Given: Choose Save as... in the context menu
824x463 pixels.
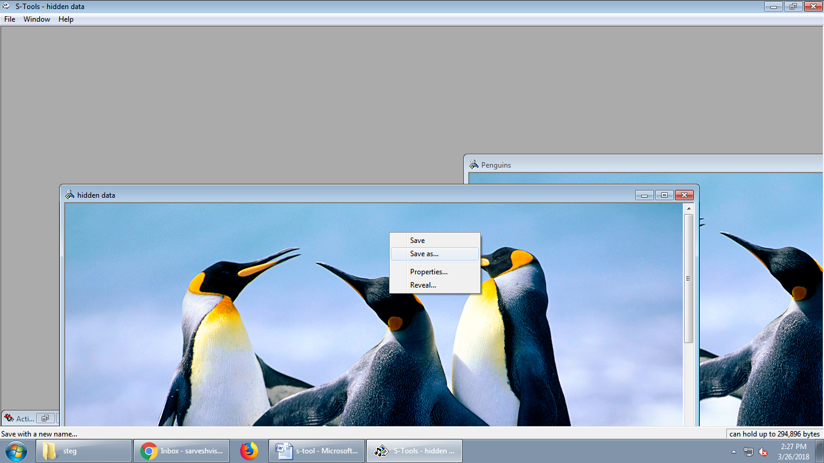Looking at the screenshot, I should click(x=424, y=254).
